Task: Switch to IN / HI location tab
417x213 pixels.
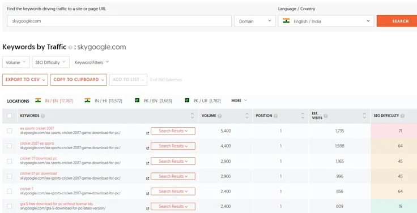Action: pos(108,101)
